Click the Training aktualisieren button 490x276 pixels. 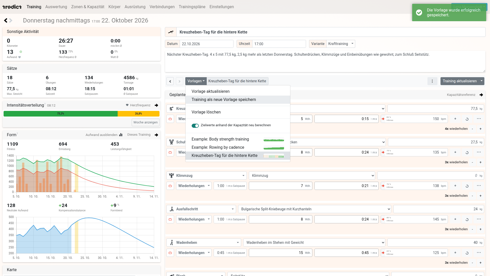460,81
